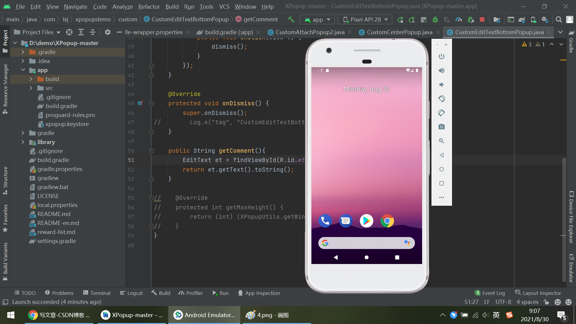
Task: Open the SDK Manager
Action: [545, 19]
